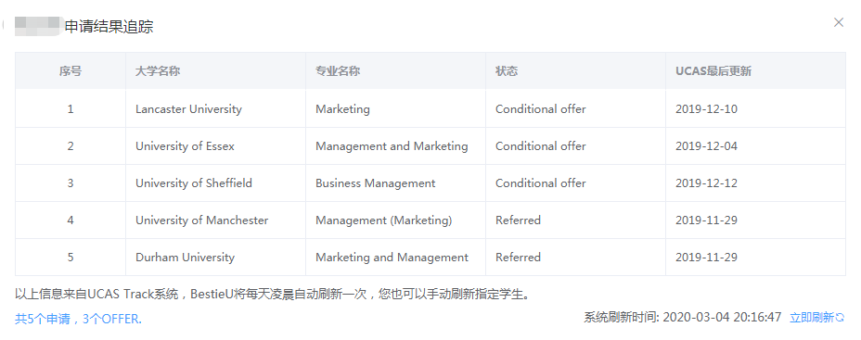The image size is (861, 340).
Task: Click 共5个申请，3个OFFER summary link
Action: [x=78, y=319]
